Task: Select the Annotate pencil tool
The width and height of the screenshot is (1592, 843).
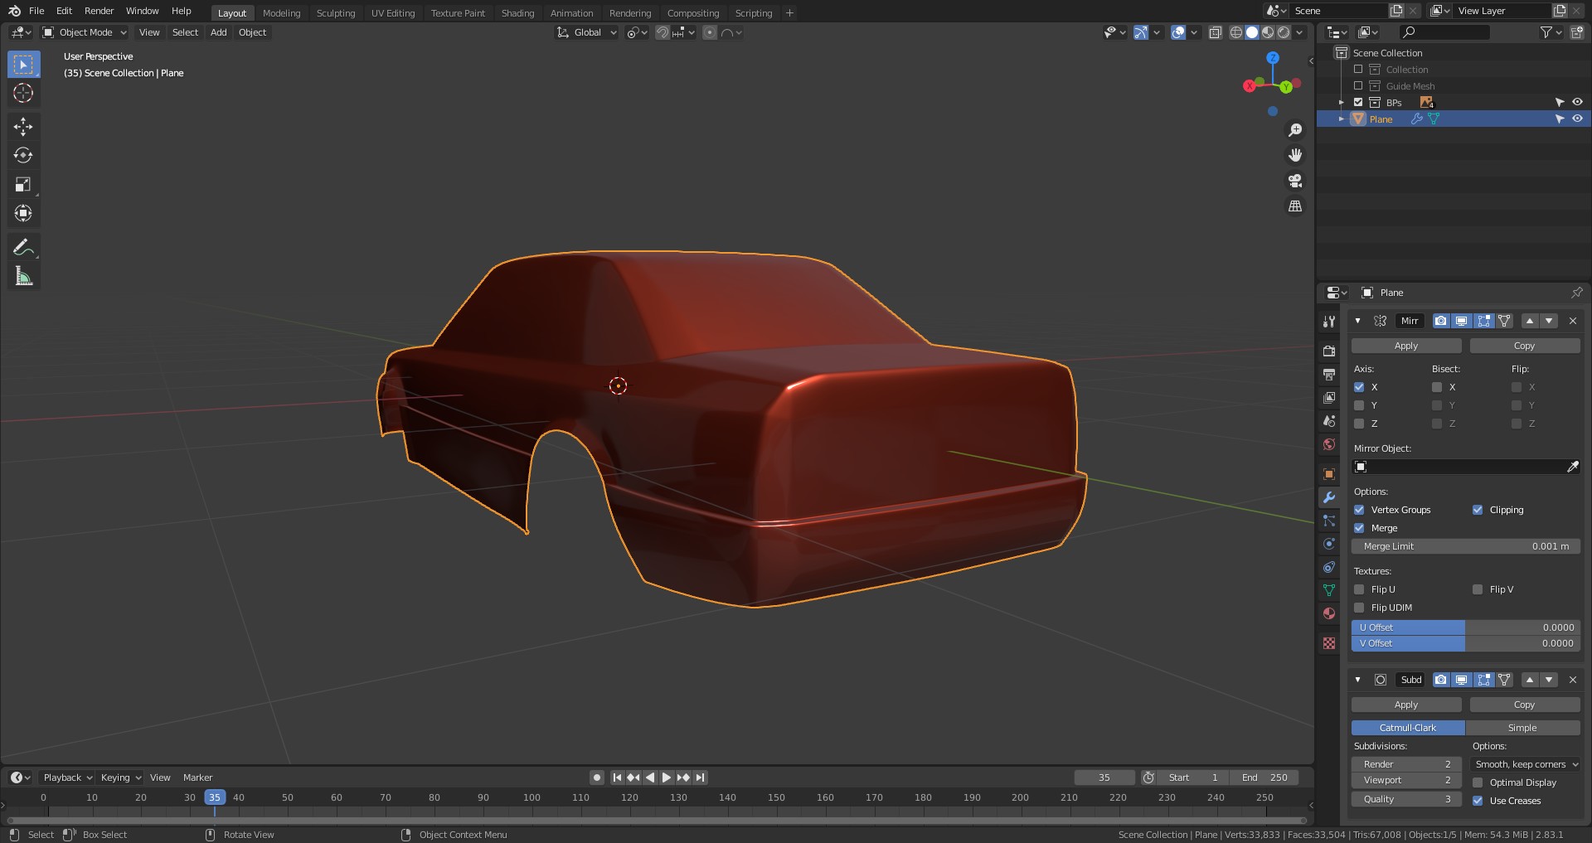Action: (x=23, y=247)
